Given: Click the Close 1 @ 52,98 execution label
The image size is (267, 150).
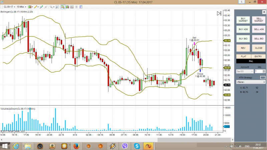Looking at the screenshot, I should coord(200,75).
